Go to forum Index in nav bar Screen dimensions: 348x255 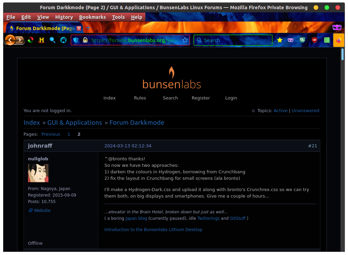click(110, 98)
